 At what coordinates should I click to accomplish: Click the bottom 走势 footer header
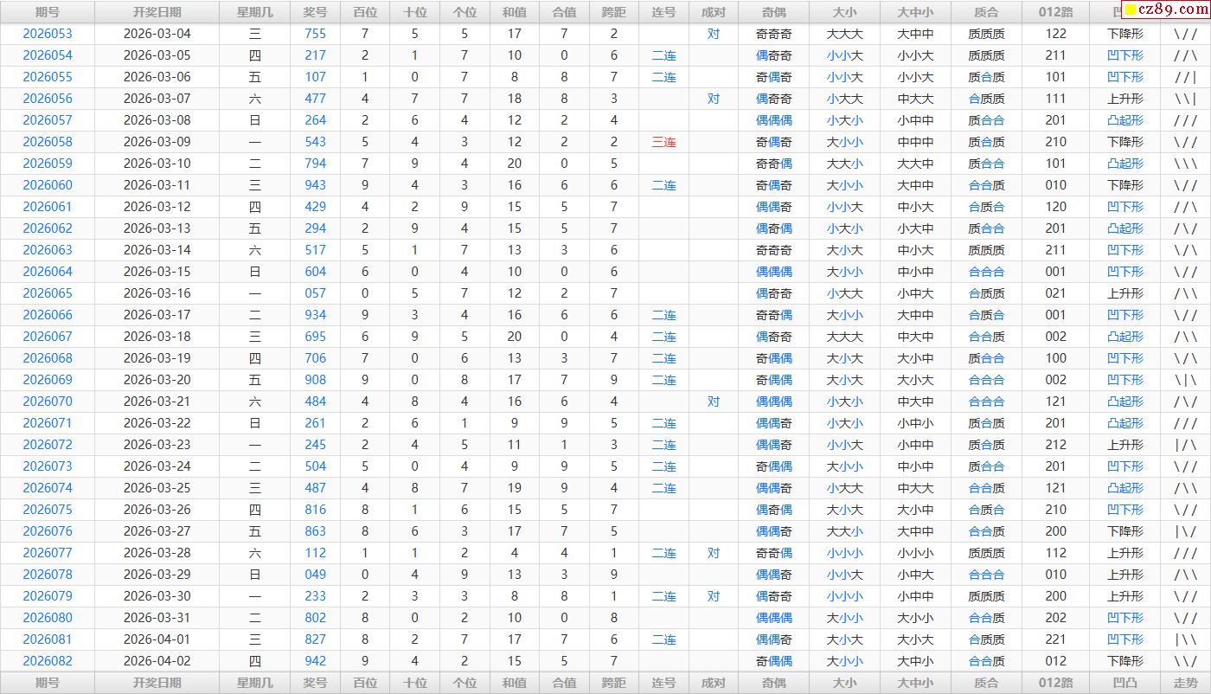pyautogui.click(x=1186, y=683)
